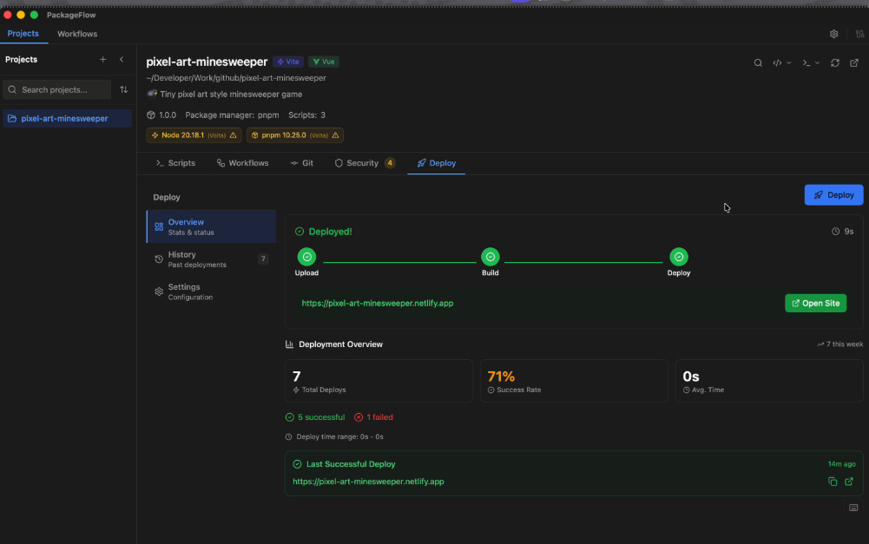Open the Security tab
Screen dimensions: 869x544
coord(364,163)
